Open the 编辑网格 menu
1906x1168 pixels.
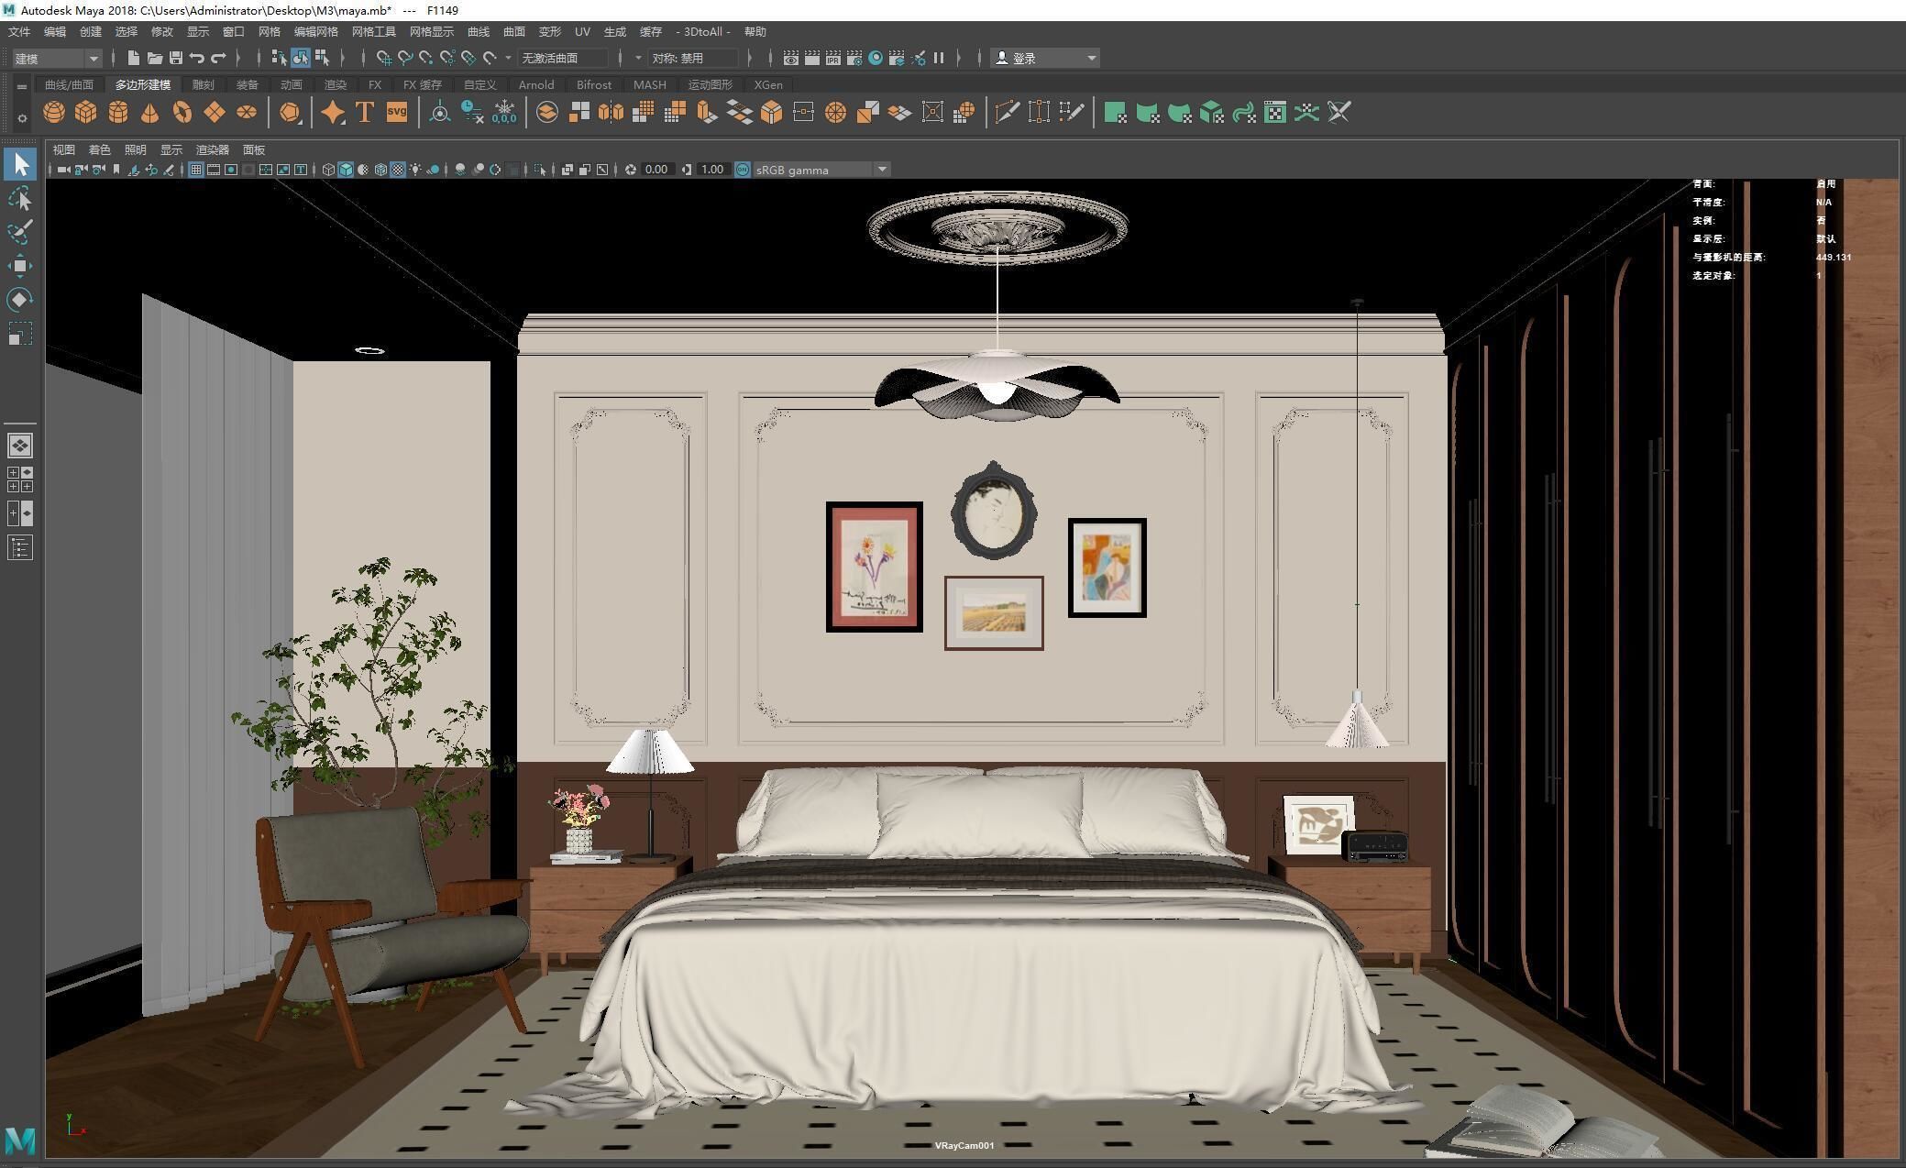(315, 31)
